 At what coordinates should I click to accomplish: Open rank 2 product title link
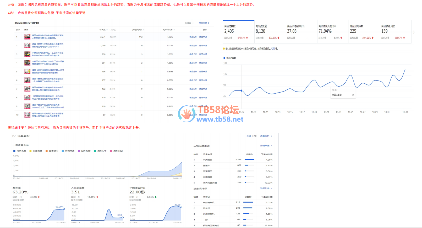point(48,45)
